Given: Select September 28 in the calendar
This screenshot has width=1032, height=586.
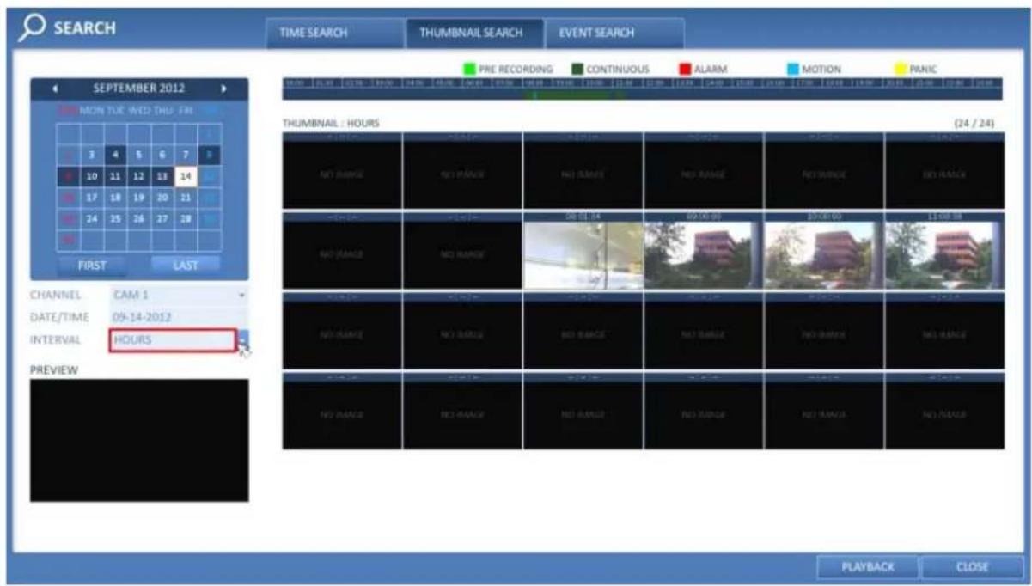Looking at the screenshot, I should pyautogui.click(x=186, y=217).
